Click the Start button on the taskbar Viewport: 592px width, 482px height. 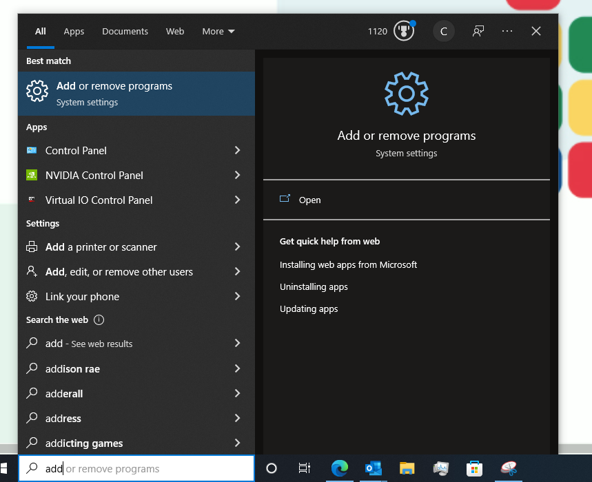coord(3,468)
